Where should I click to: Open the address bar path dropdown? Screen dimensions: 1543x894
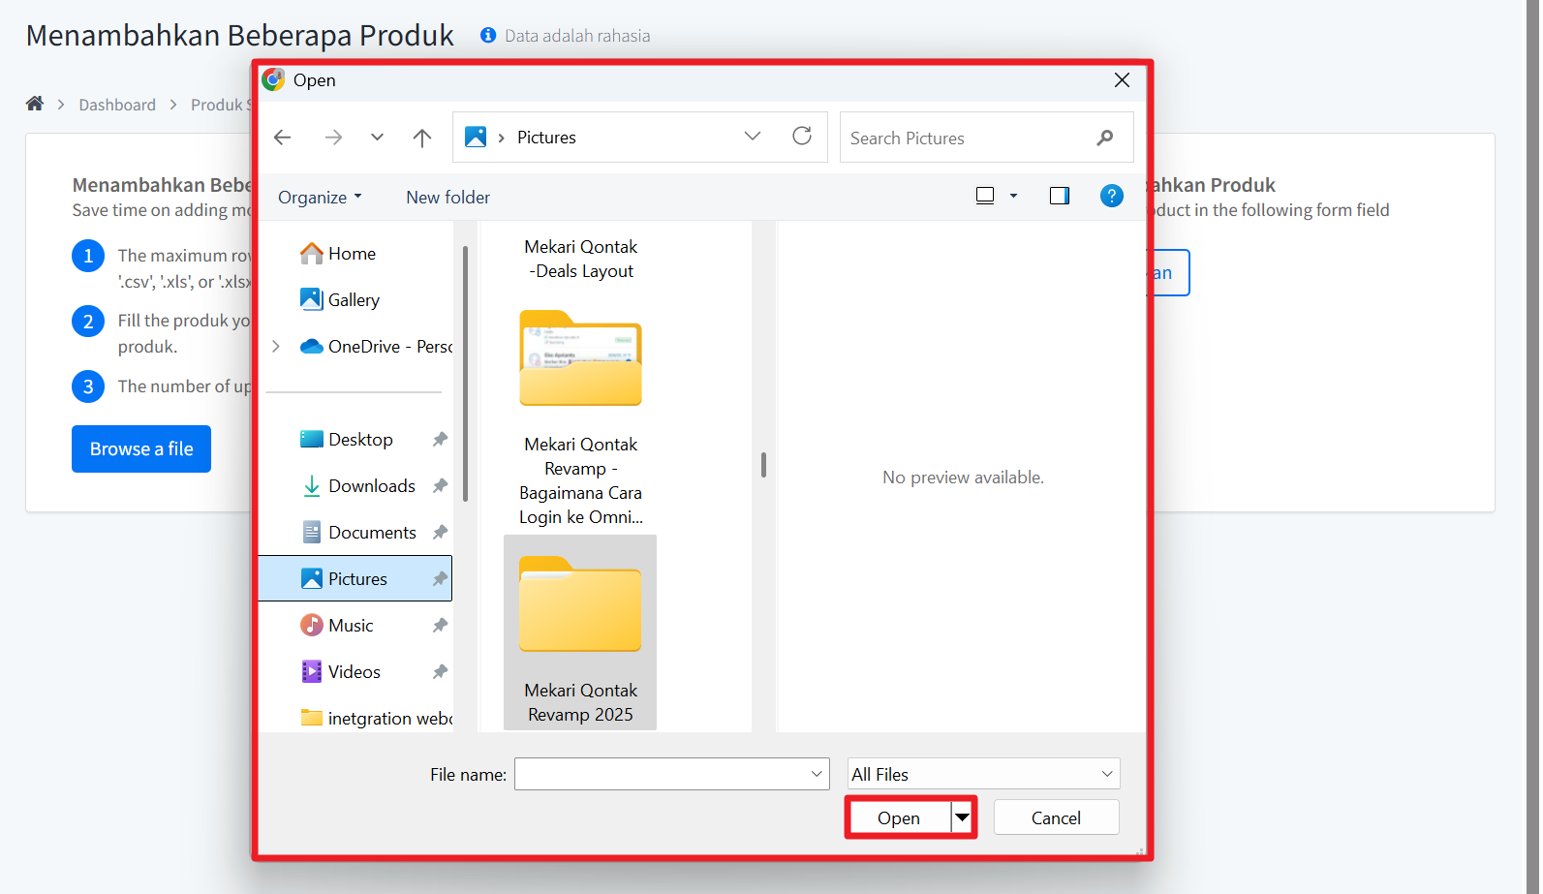point(753,137)
